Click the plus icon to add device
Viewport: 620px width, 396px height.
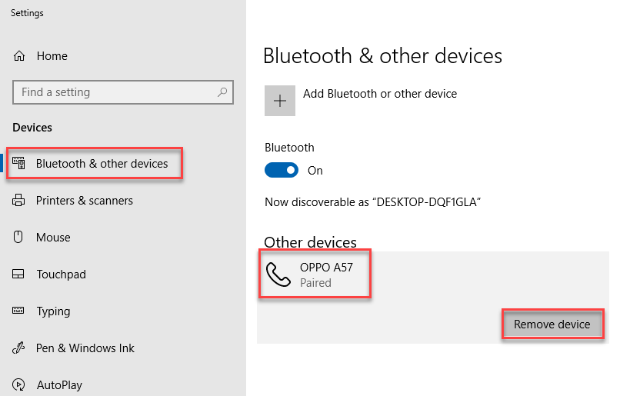pyautogui.click(x=280, y=101)
